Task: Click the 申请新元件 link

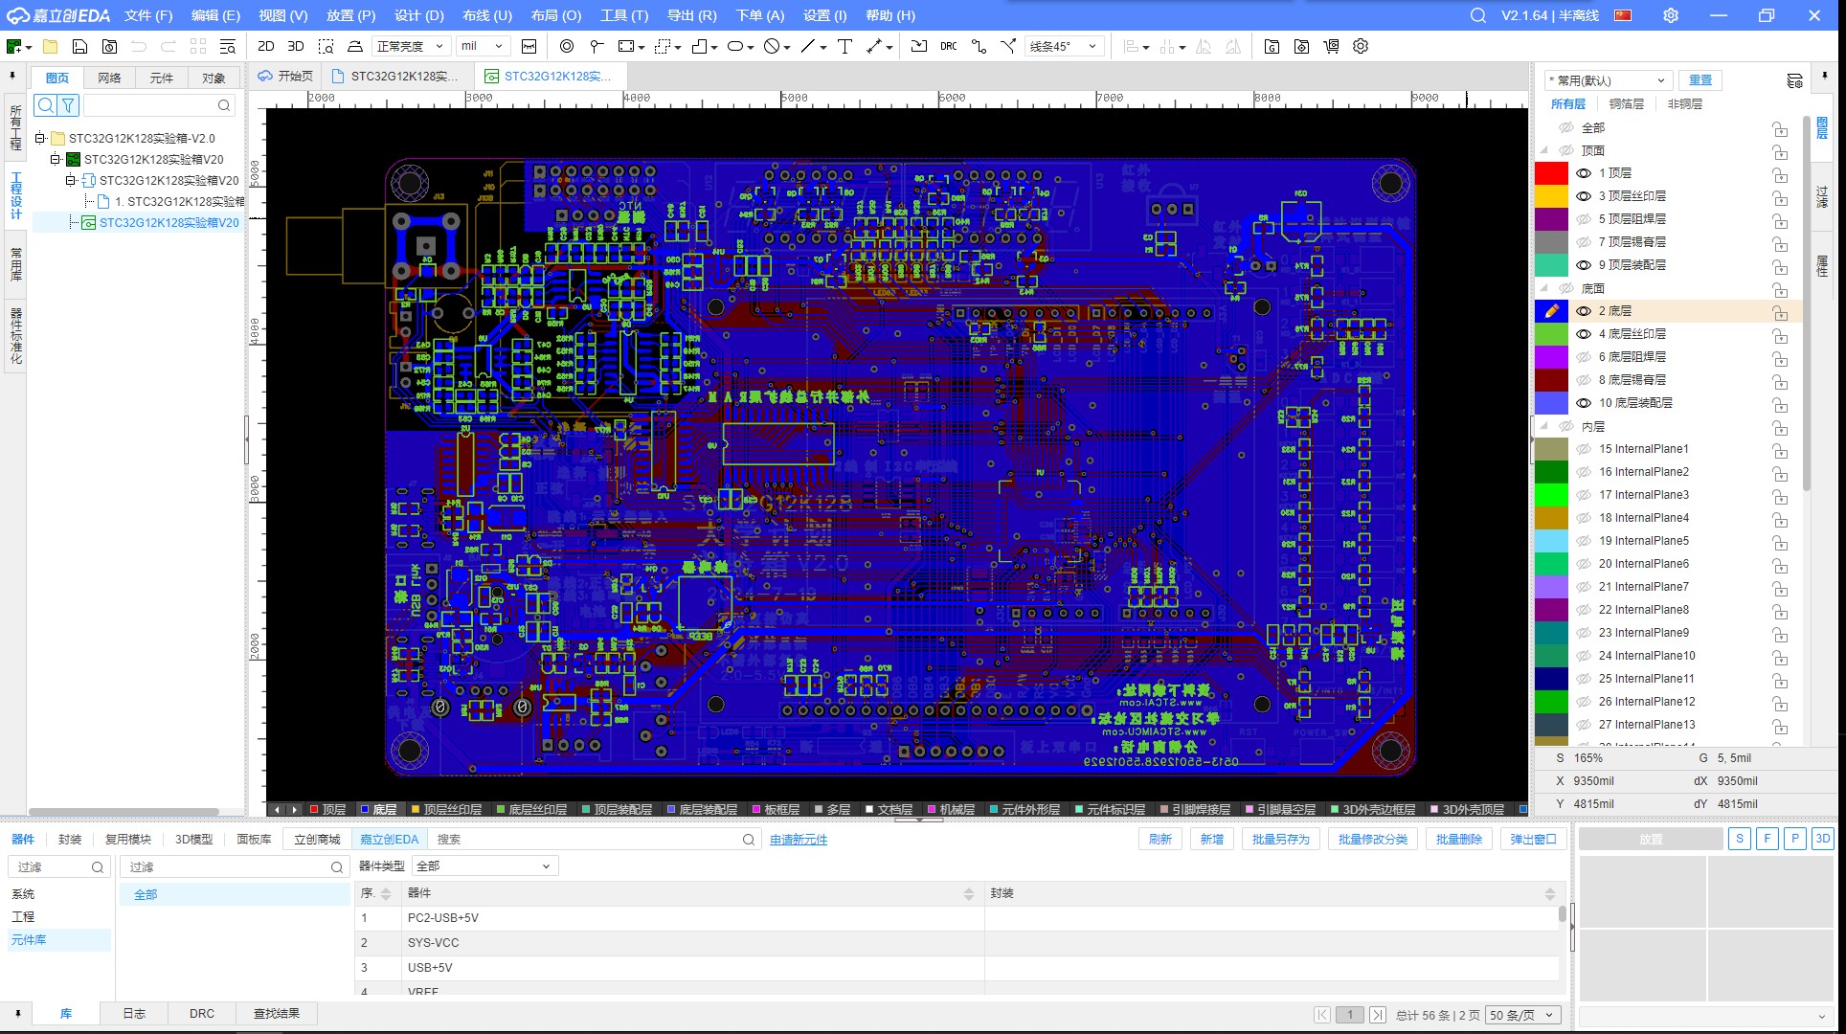Action: point(799,840)
